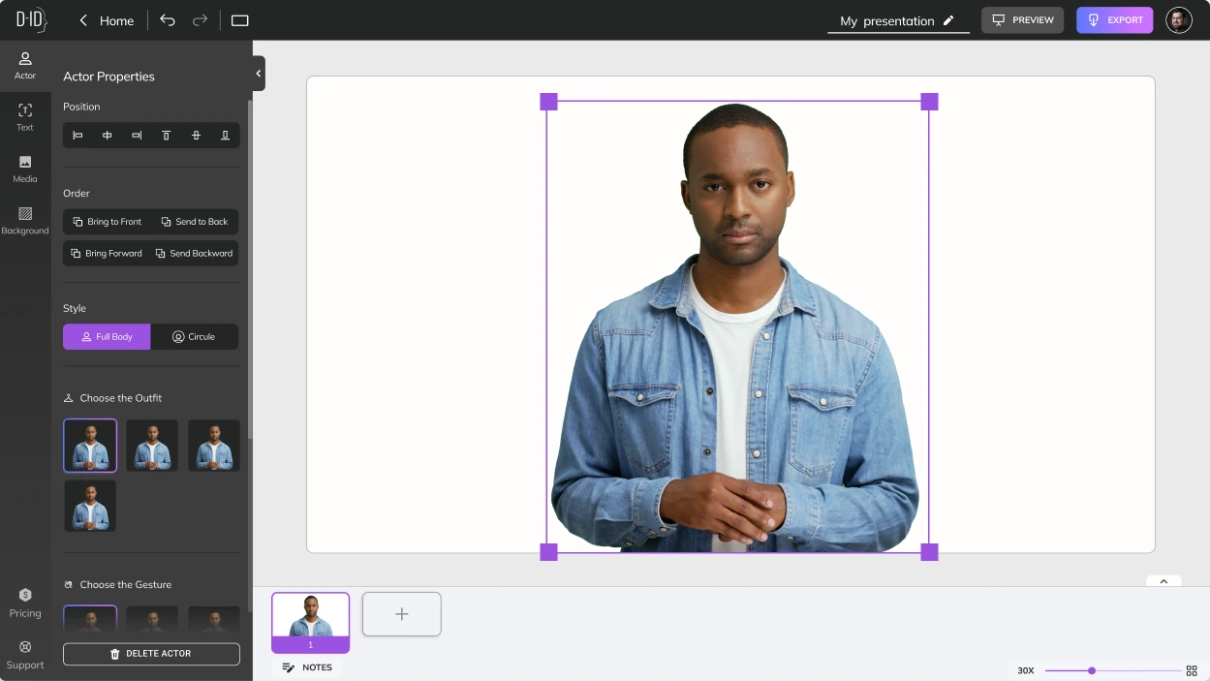
Task: Click the 30X zoom label
Action: pyautogui.click(x=1026, y=670)
